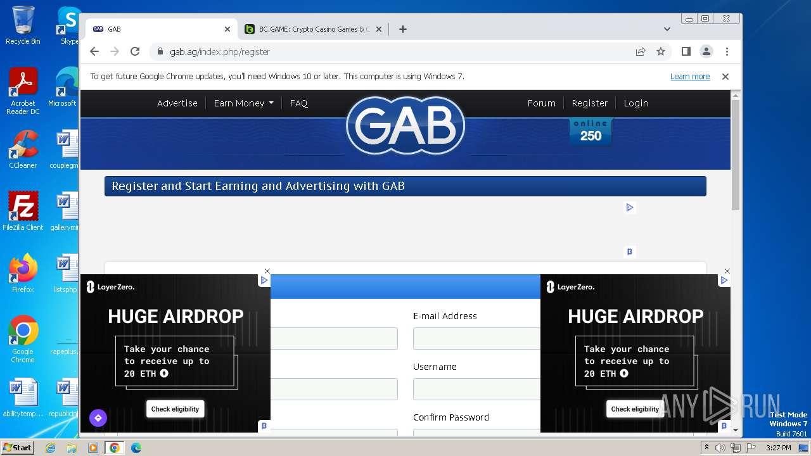
Task: Click AdChoices icon on right ad
Action: coord(724,280)
